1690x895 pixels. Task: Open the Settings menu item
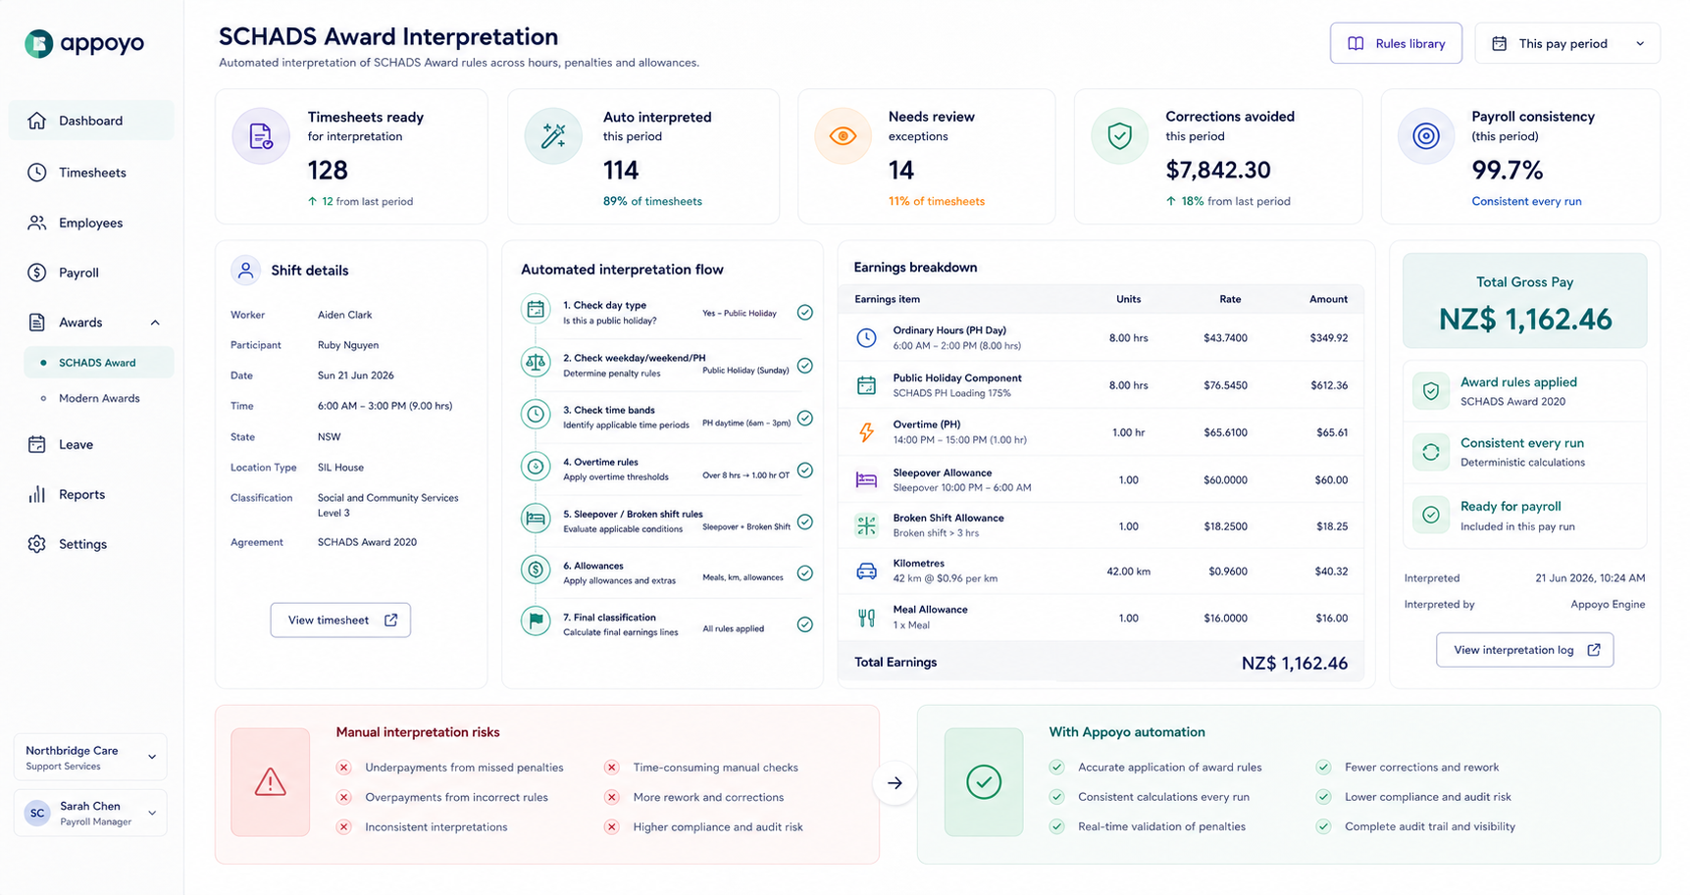(91, 544)
